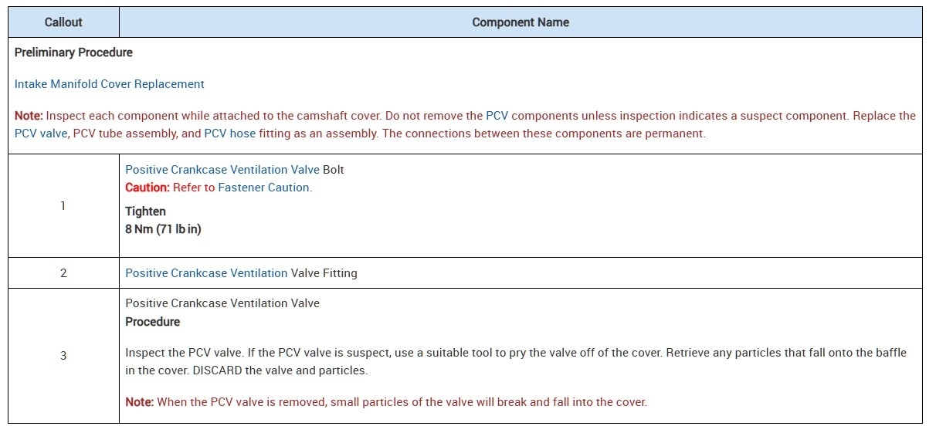Click the Callout column header
936x433 pixels.
63,22
